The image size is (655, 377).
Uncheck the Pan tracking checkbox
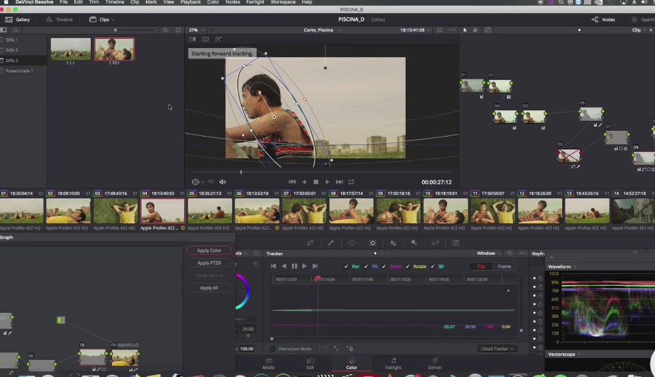pyautogui.click(x=347, y=267)
